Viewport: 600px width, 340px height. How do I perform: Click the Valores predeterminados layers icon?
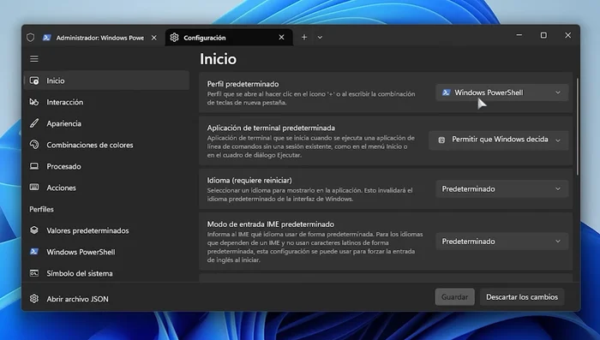[34, 230]
